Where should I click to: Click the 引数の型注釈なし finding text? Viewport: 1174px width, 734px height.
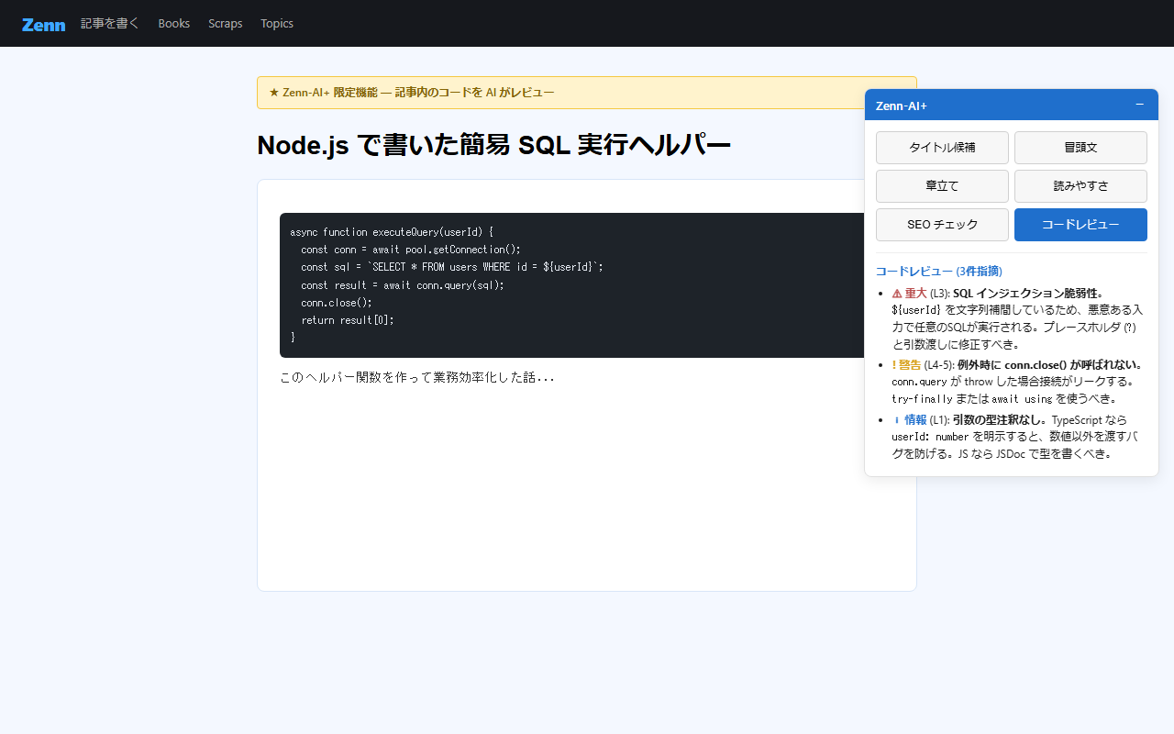coord(1001,419)
